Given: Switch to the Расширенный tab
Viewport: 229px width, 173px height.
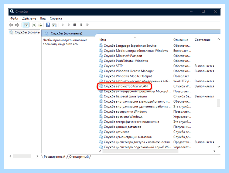Looking at the screenshot, I should [54, 157].
